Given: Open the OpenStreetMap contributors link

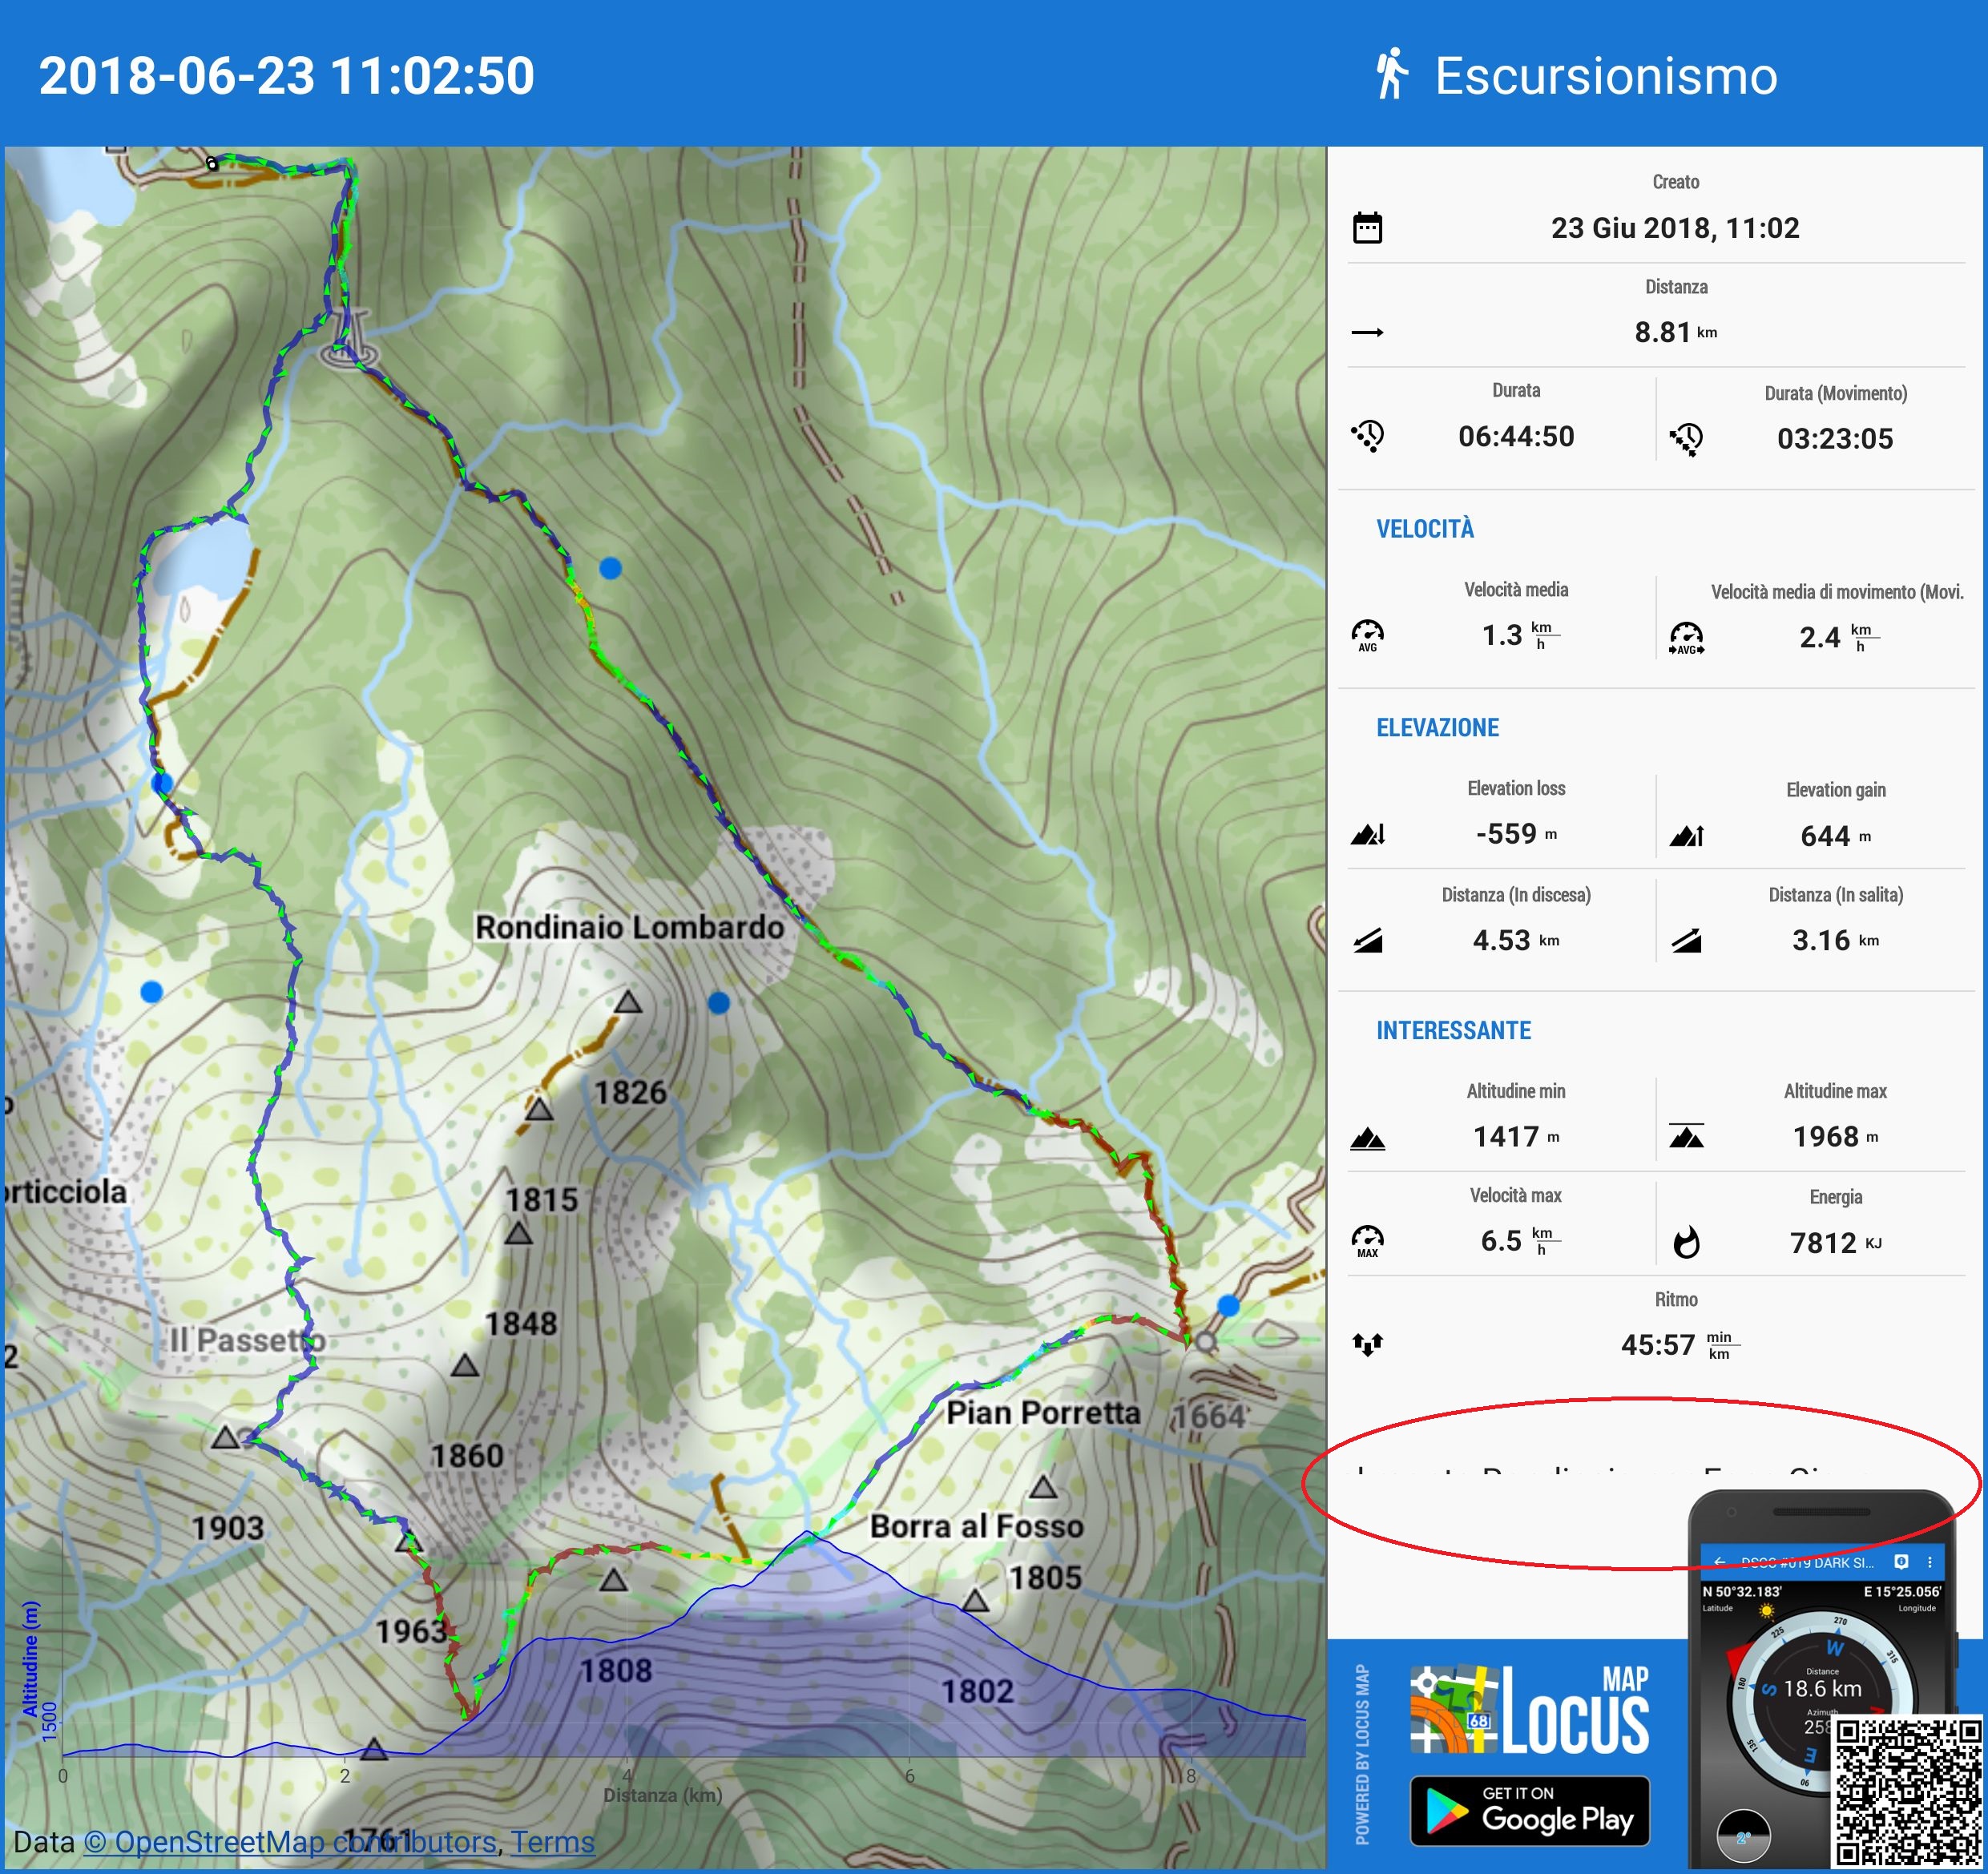Looking at the screenshot, I should click(x=290, y=1842).
